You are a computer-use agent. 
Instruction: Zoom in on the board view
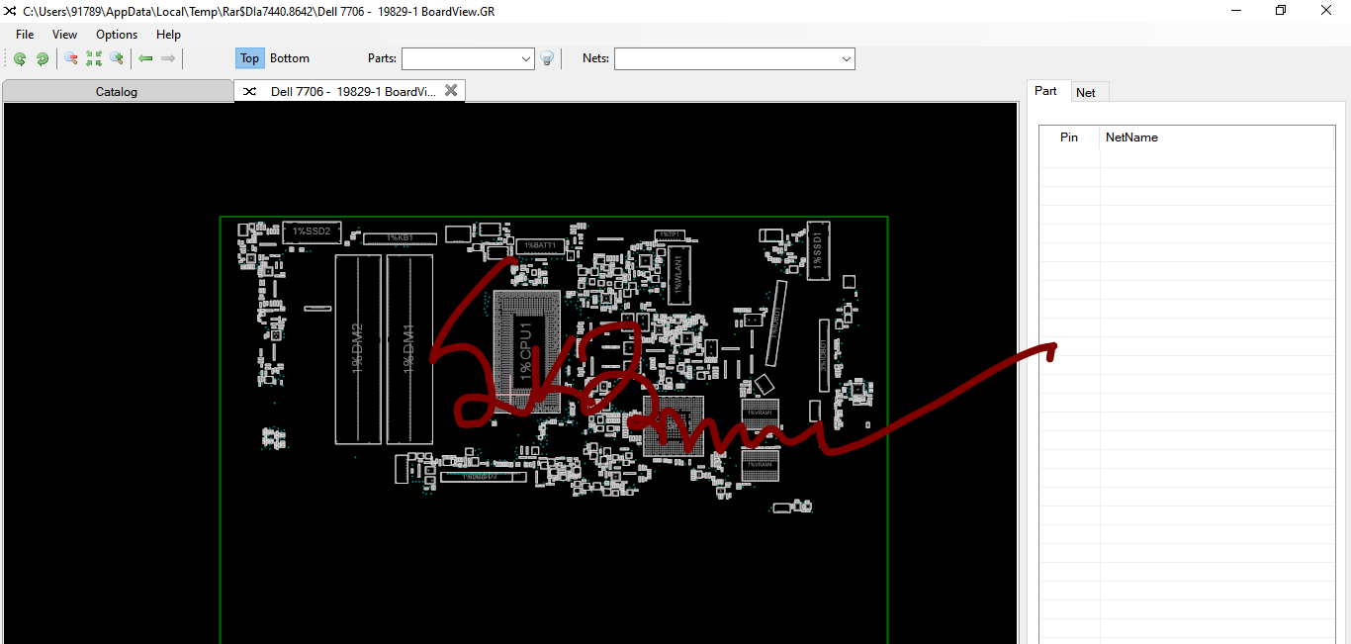[117, 59]
